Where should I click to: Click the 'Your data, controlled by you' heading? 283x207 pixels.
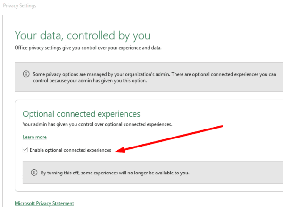coord(83,35)
